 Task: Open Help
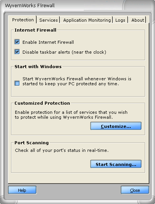(x=22, y=190)
